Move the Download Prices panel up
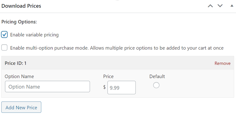The height and width of the screenshot is (117, 236). click(x=210, y=6)
